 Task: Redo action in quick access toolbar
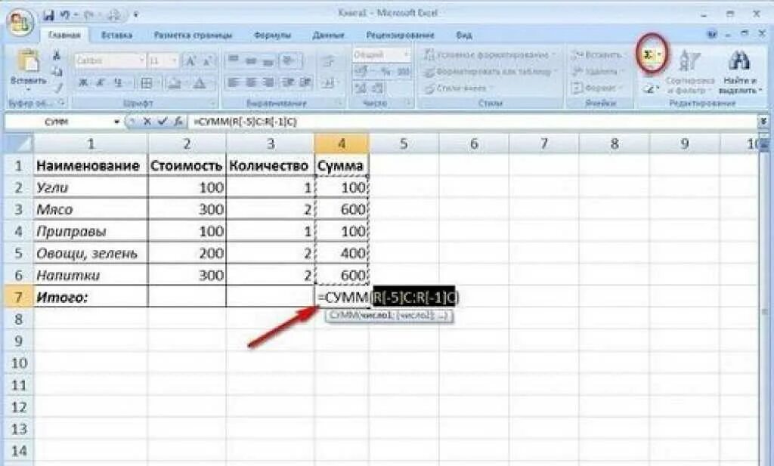(89, 15)
